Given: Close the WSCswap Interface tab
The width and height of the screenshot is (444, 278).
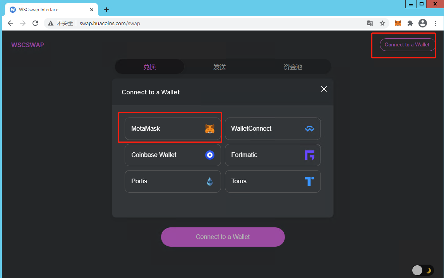Looking at the screenshot, I should (92, 10).
